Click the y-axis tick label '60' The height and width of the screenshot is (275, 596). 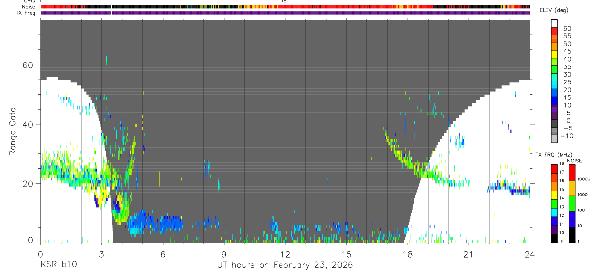29,65
